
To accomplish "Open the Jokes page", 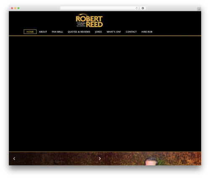I will [x=98, y=32].
